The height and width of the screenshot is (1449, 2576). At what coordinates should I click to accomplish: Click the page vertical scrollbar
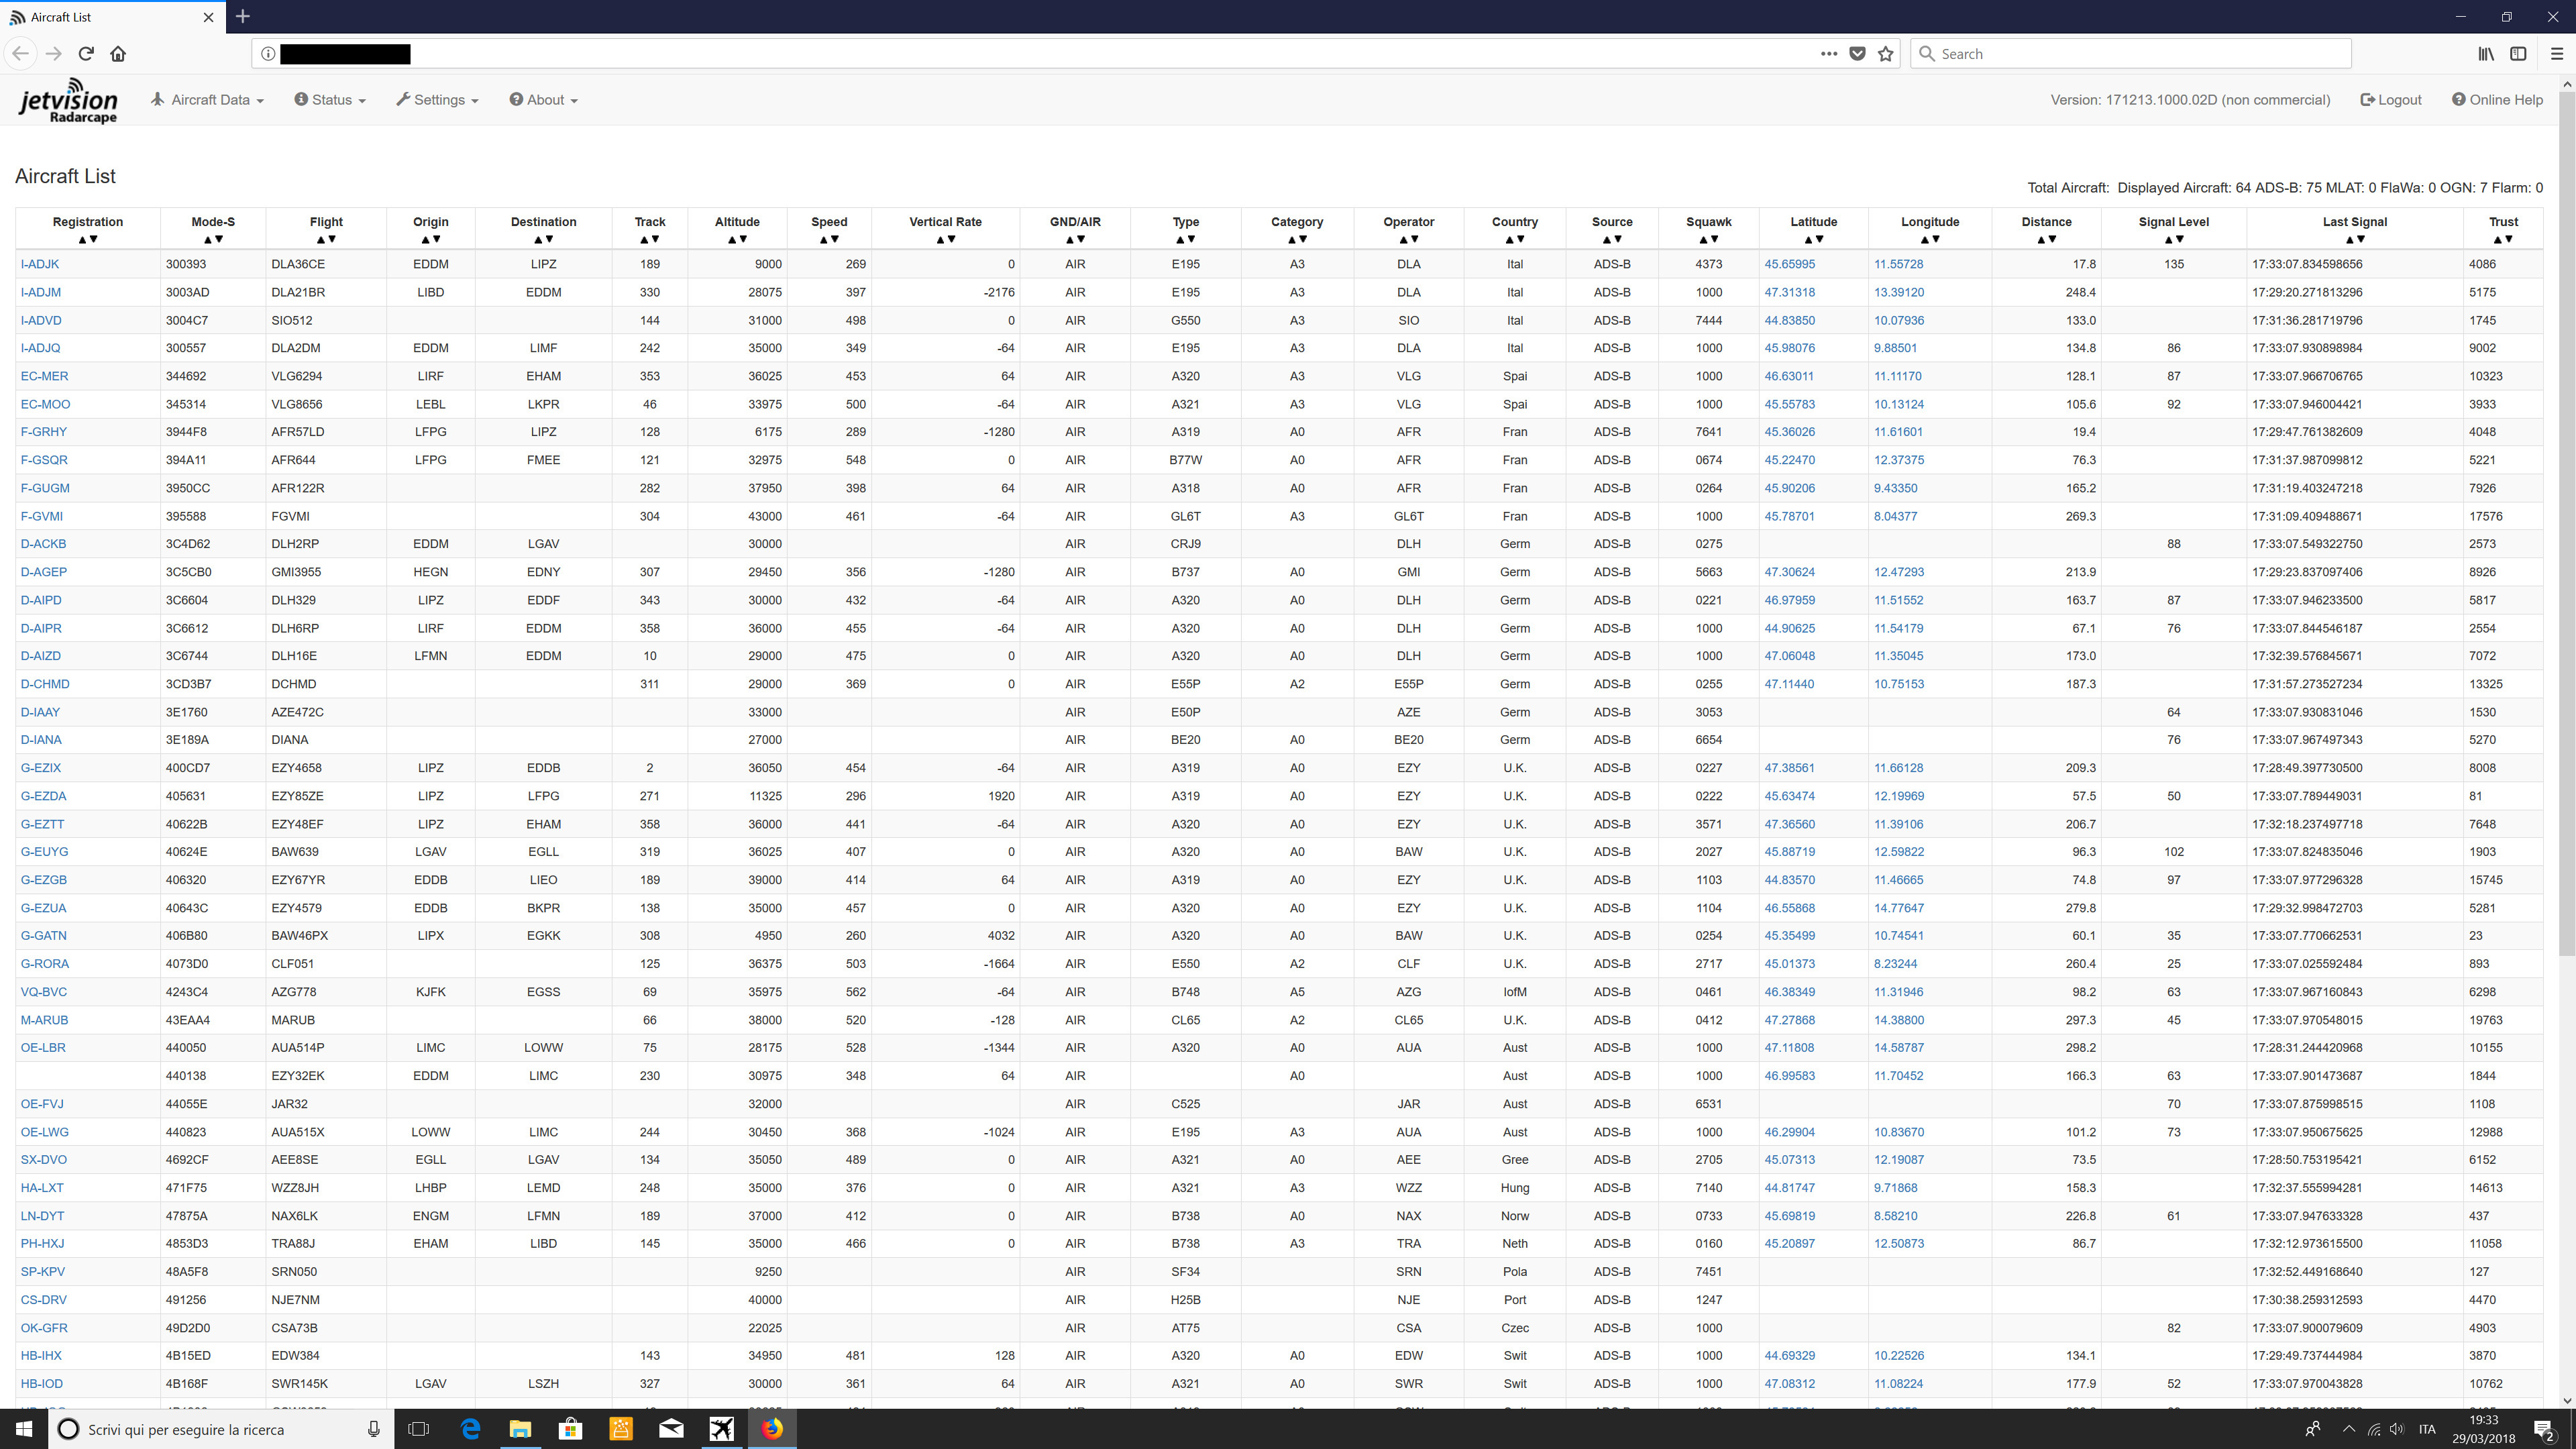click(2566, 524)
